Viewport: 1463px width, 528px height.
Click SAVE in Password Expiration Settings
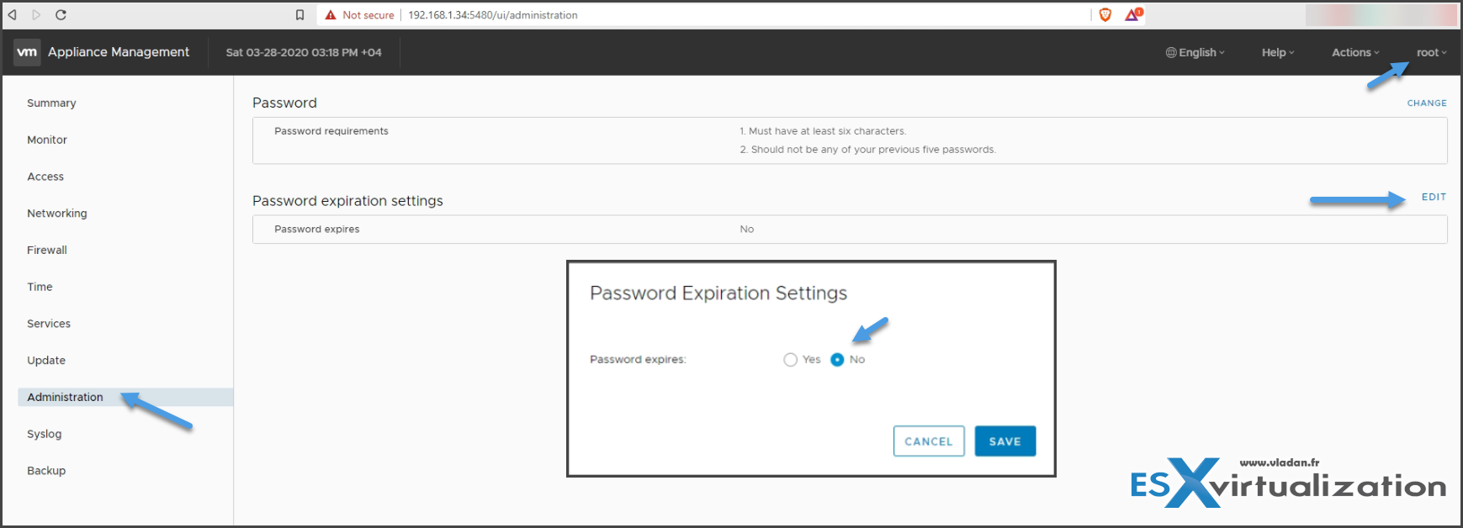(x=1005, y=441)
